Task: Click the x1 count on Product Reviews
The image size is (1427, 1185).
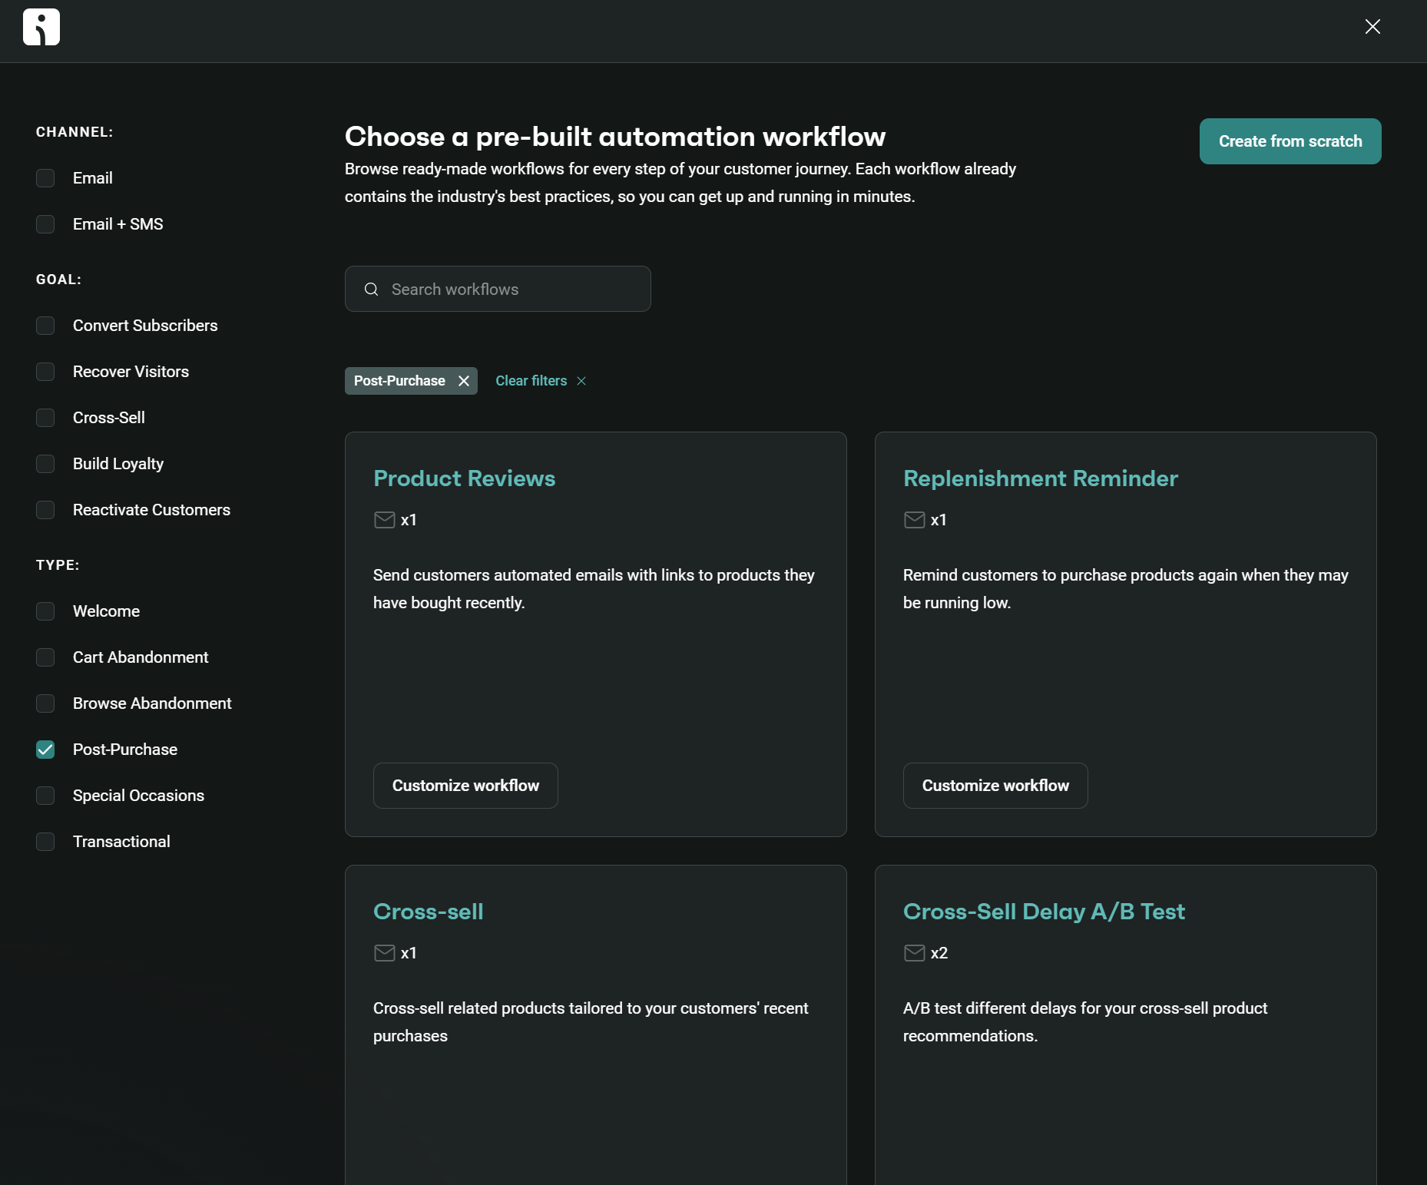Action: pyautogui.click(x=409, y=520)
